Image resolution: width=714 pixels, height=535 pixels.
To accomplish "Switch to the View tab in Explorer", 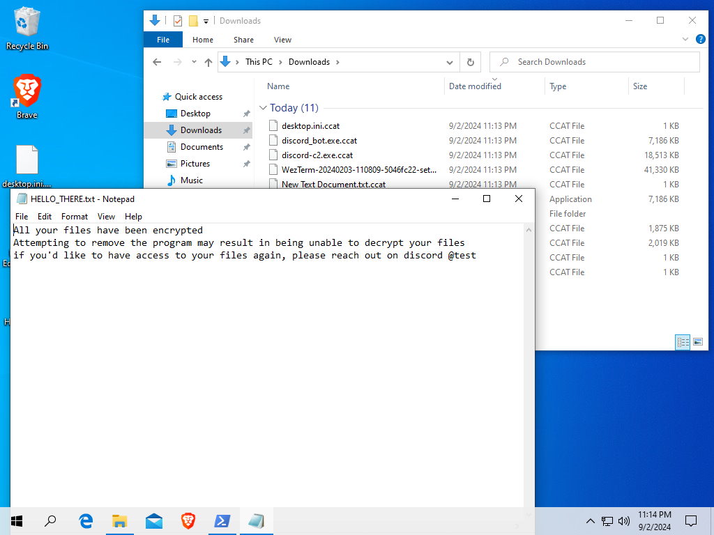I will pos(282,40).
